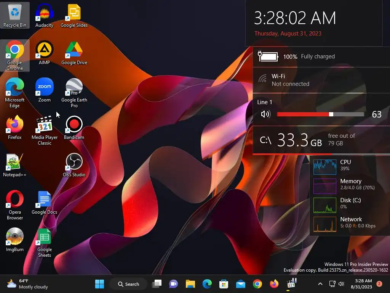Screen dimensions: 390x293
Task: Open the Google Drive shortcut
Action: pos(74,53)
